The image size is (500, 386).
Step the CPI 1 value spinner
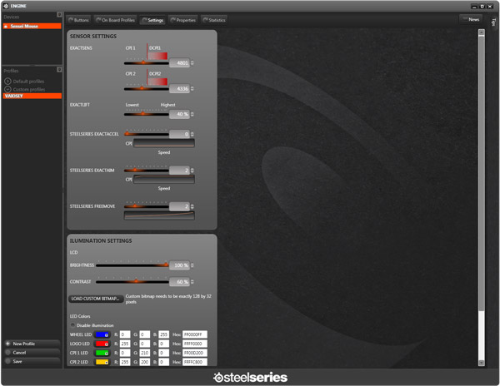click(x=192, y=63)
